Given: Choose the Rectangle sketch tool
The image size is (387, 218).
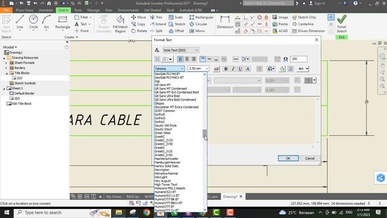Looking at the screenshot, I should point(62,22).
